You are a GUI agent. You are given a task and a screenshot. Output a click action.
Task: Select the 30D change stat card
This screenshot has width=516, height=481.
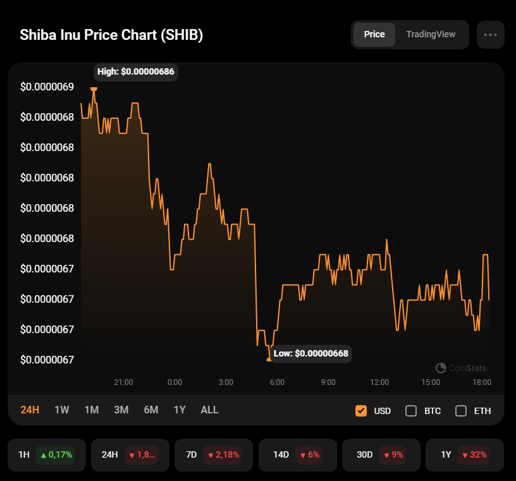[381, 454]
